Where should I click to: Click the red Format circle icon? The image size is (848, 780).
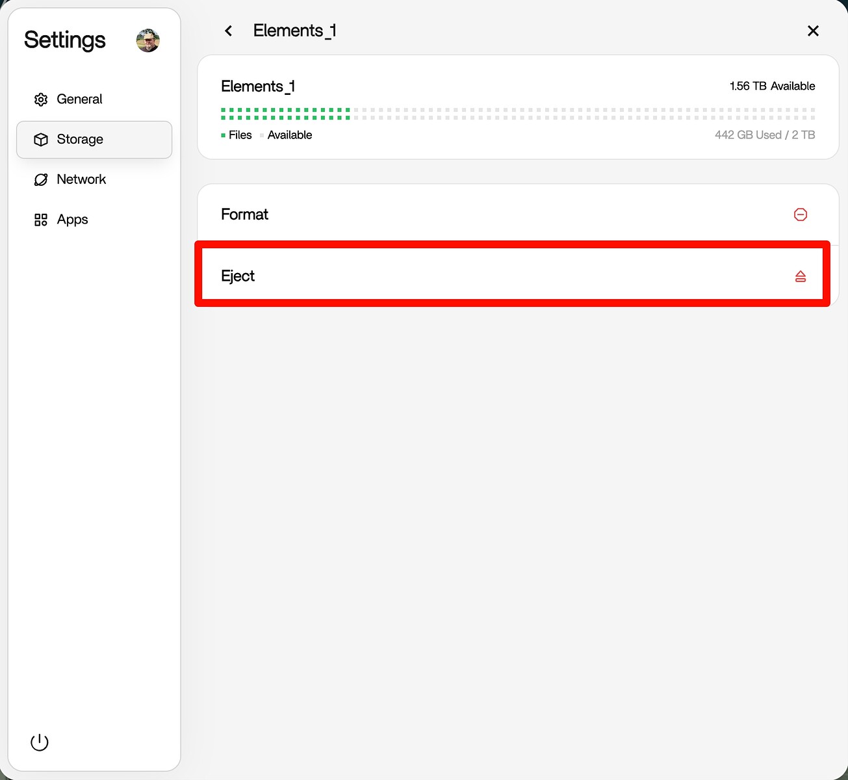pos(801,214)
